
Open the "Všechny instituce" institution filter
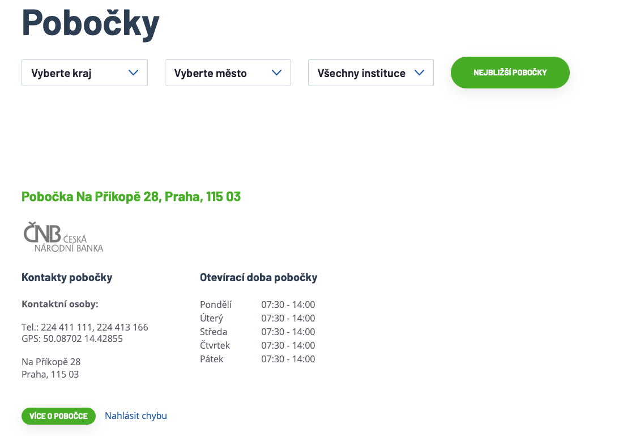[x=370, y=73]
